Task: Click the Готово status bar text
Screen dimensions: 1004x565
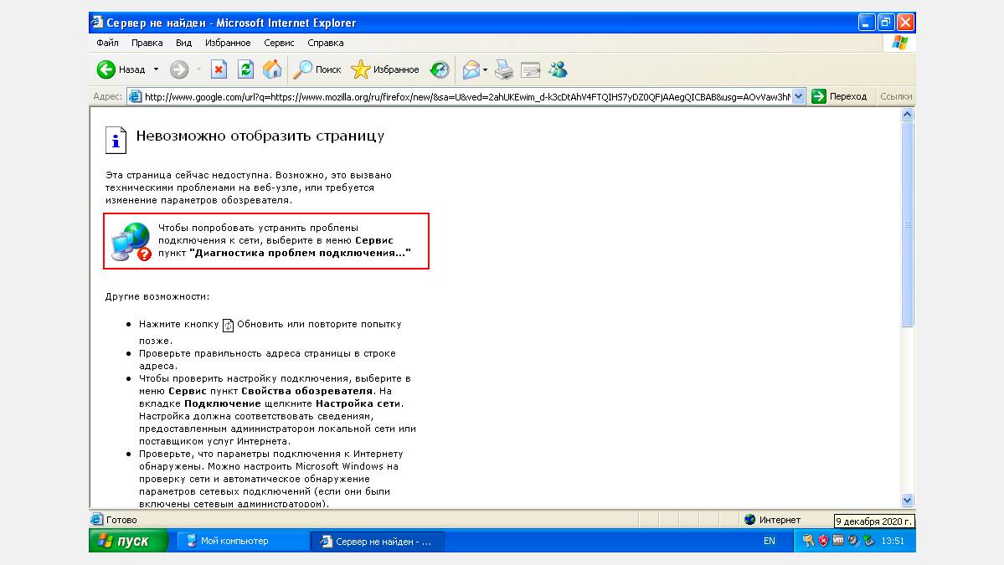Action: (x=121, y=520)
